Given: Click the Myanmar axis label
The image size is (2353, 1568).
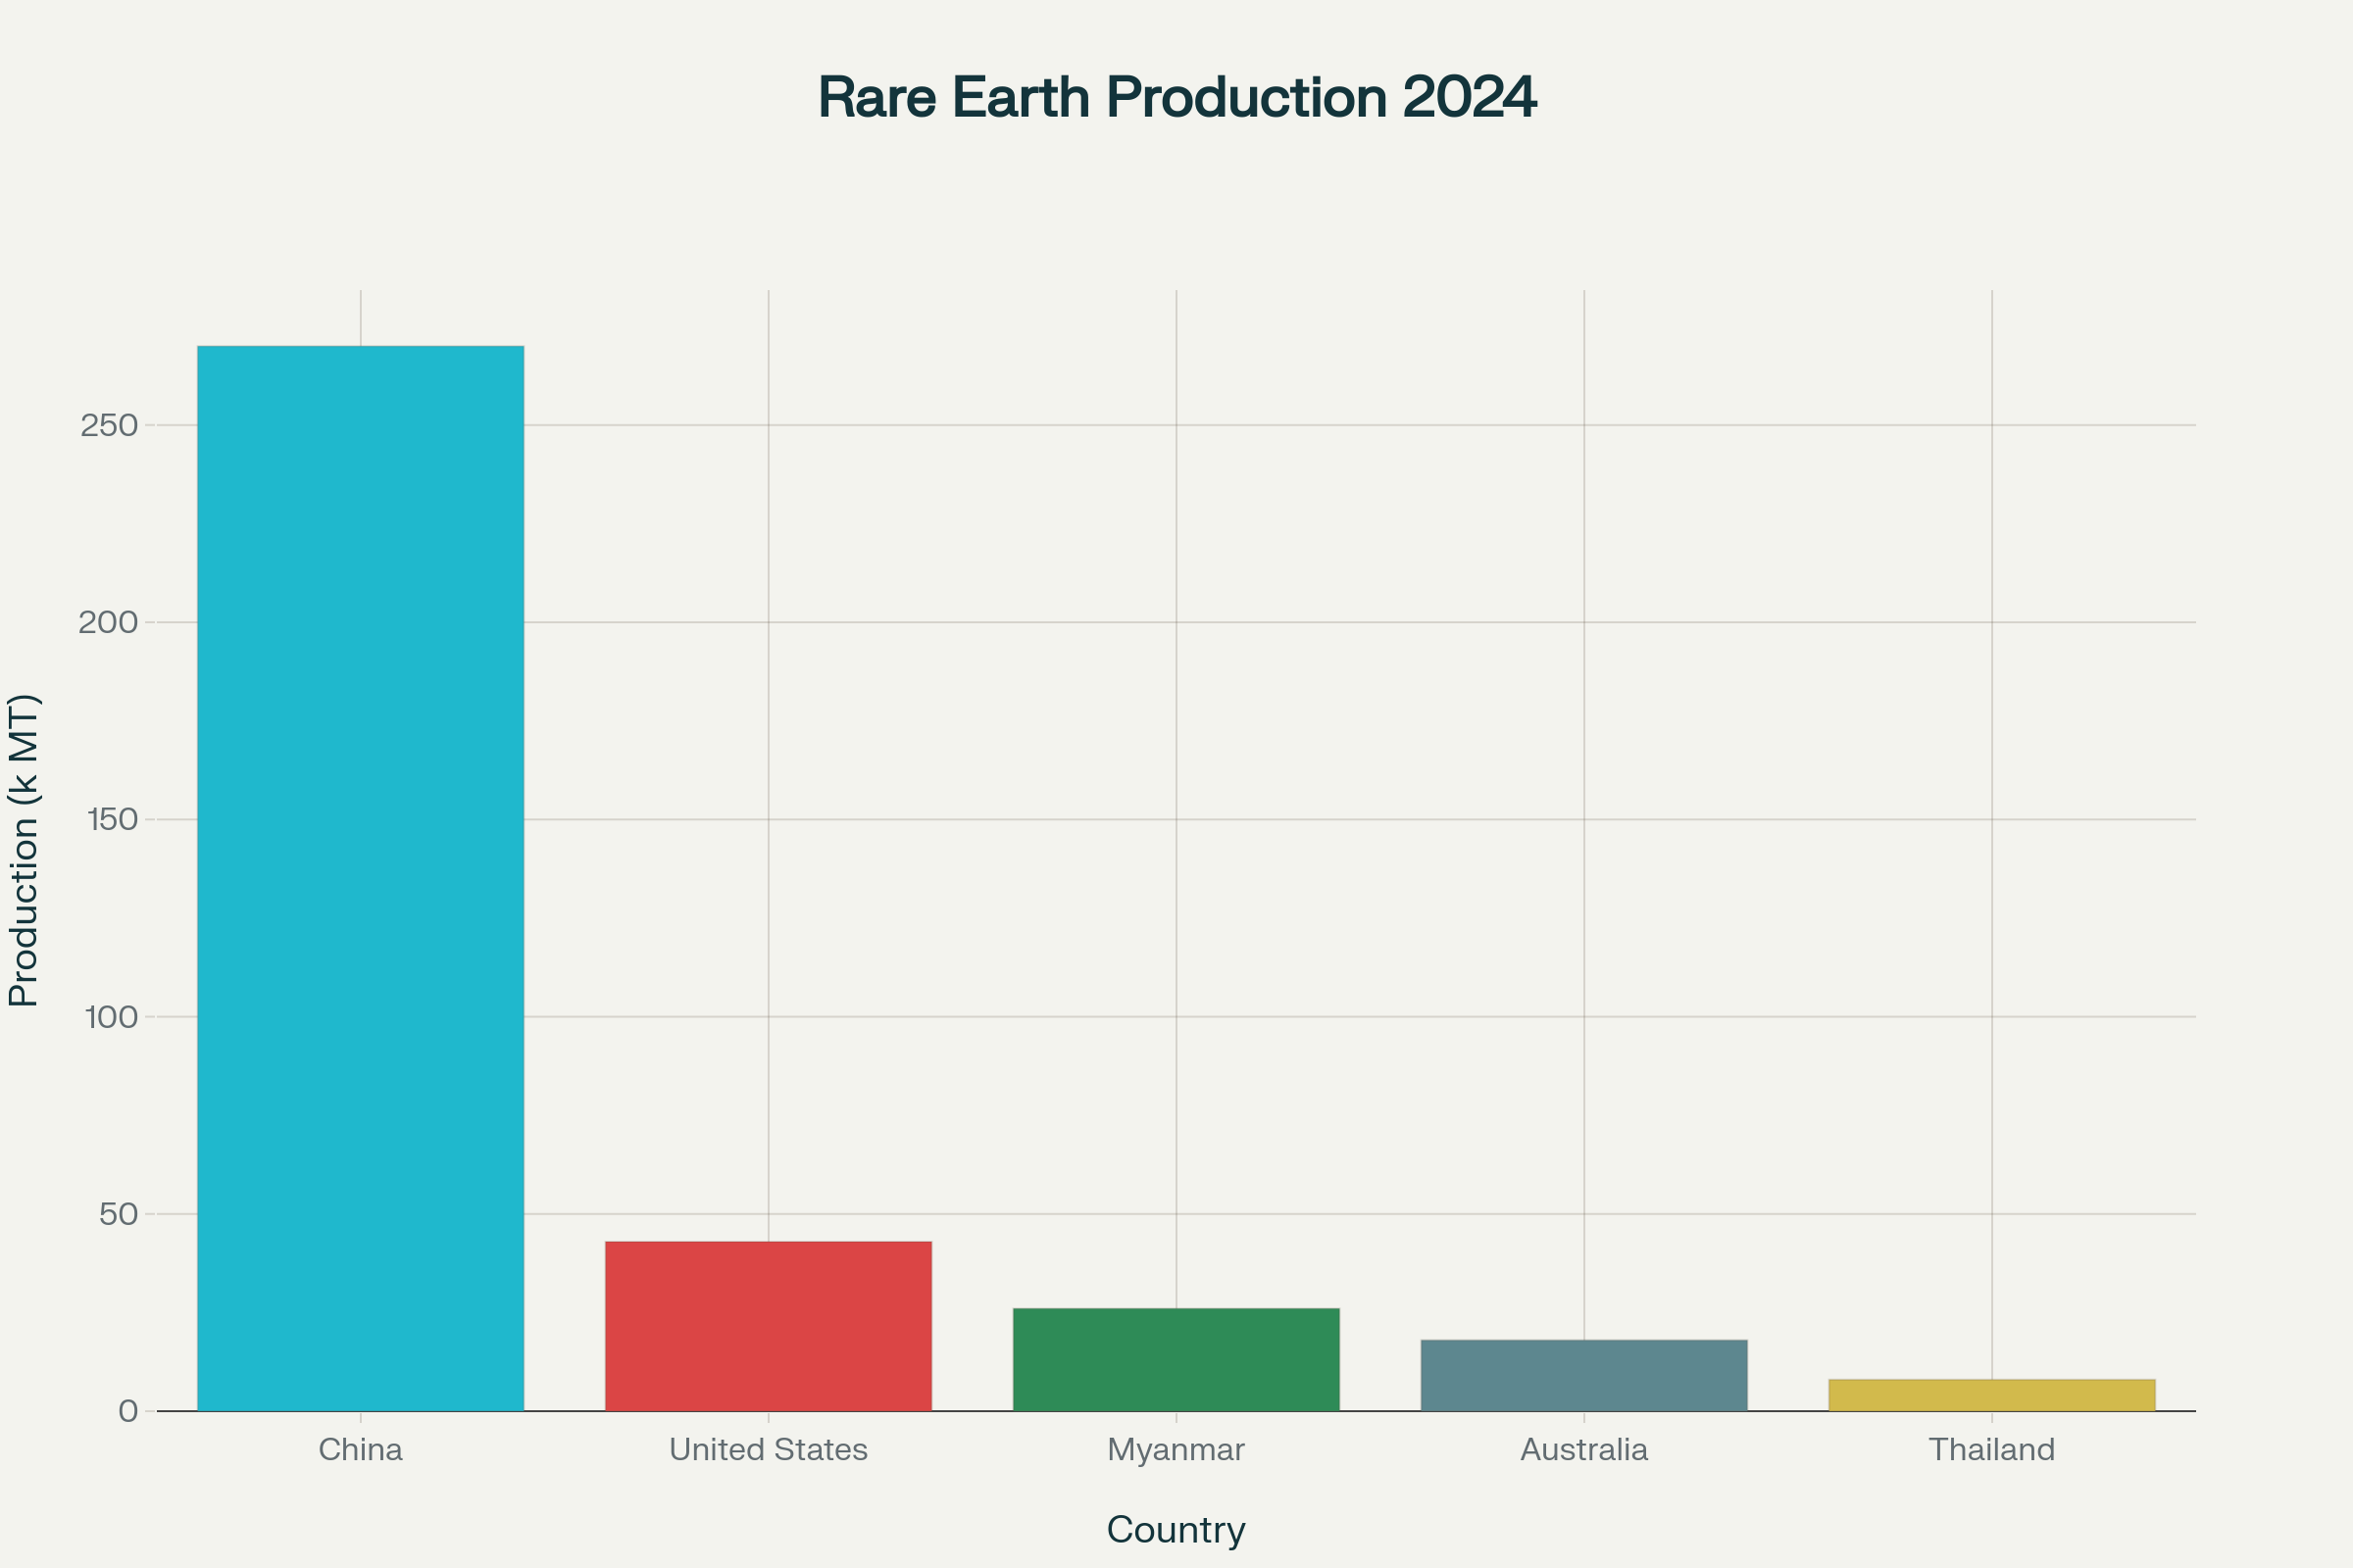Looking at the screenshot, I should click(1177, 1449).
